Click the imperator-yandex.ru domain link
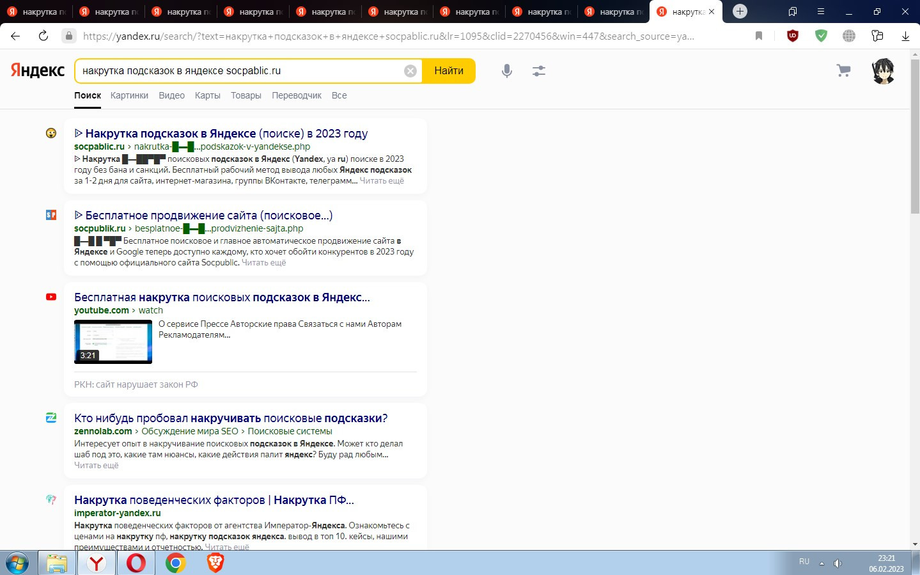This screenshot has height=575, width=920. tap(118, 513)
